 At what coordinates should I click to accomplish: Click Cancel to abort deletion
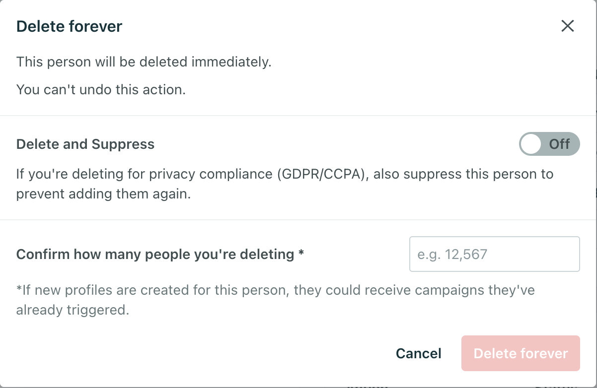[x=418, y=353]
